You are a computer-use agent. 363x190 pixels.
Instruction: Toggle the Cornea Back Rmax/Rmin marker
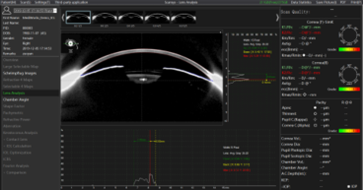305,95
